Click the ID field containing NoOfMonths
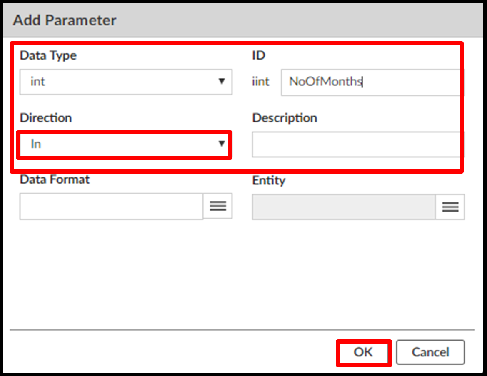Screen dimensions: 487x376 [371, 82]
